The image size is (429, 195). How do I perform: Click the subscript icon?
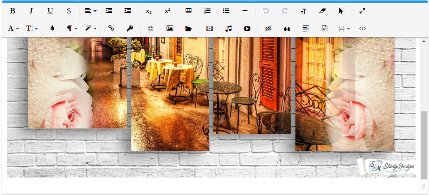point(148,11)
